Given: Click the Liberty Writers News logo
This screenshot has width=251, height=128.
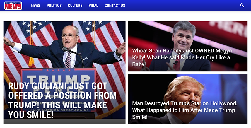Looking at the screenshot, I should coord(13,6).
